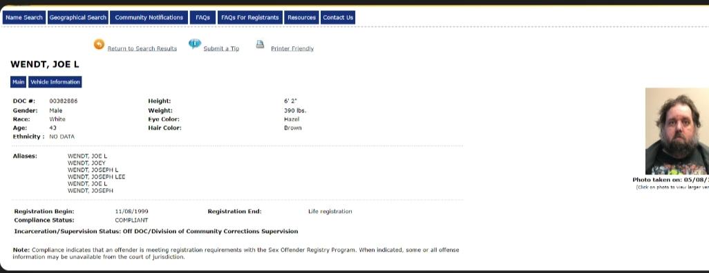
Task: Click the DOC number 00382886
Action: (x=64, y=101)
